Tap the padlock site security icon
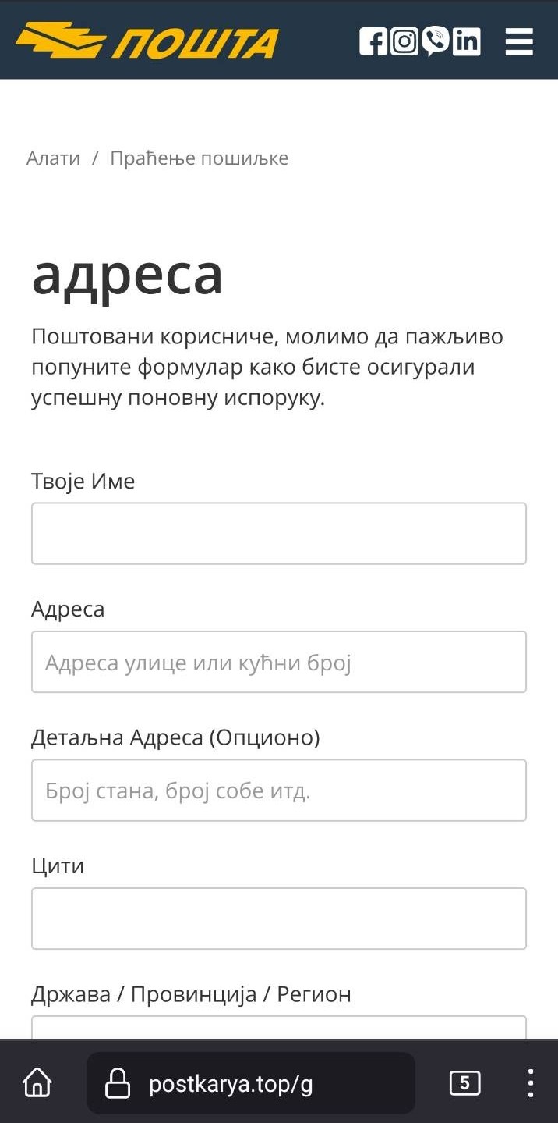This screenshot has width=558, height=1123. (118, 1083)
